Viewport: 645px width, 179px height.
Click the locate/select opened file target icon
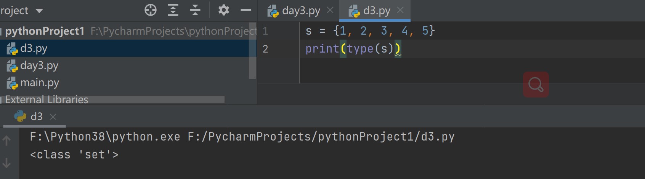151,10
